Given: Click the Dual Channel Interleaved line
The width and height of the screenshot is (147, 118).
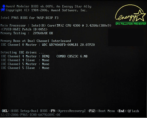Looking at the screenshot, I should pyautogui.click(x=36, y=41).
